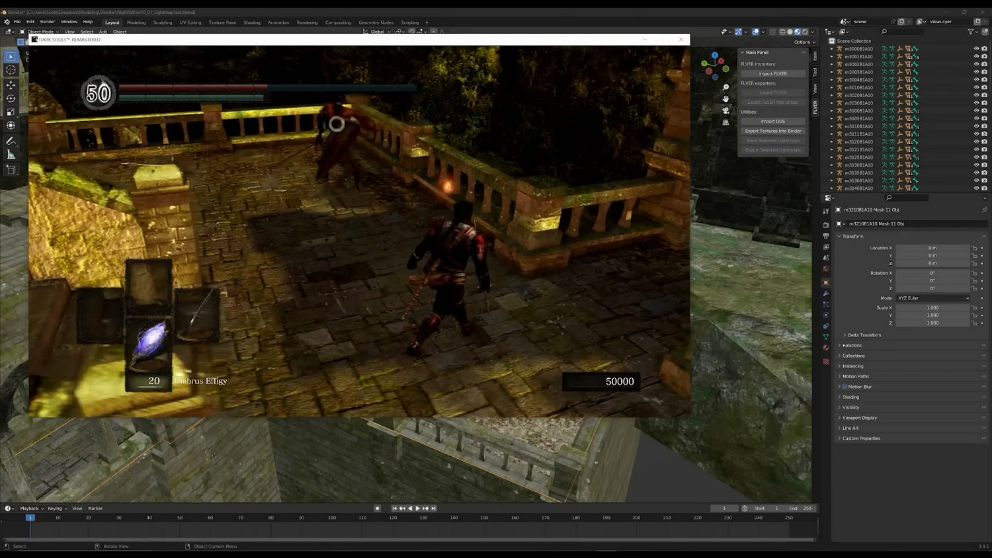Open the rotation Mode XYZ Euler dropdown
The height and width of the screenshot is (558, 992).
click(932, 298)
